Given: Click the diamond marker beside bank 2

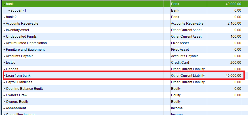Looking at the screenshot, I should [4, 17].
